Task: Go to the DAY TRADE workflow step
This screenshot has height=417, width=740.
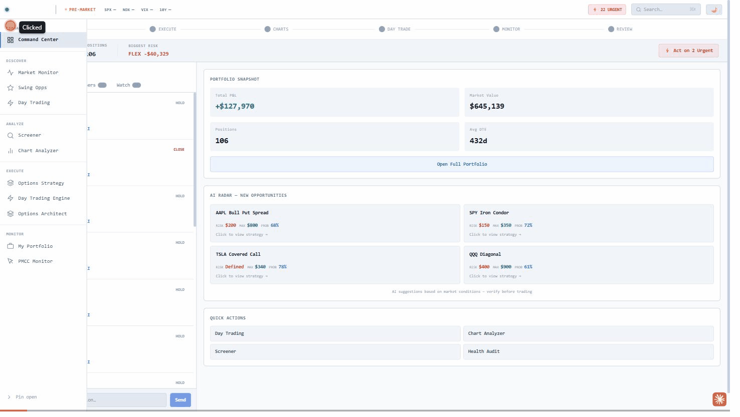Action: pyautogui.click(x=395, y=29)
